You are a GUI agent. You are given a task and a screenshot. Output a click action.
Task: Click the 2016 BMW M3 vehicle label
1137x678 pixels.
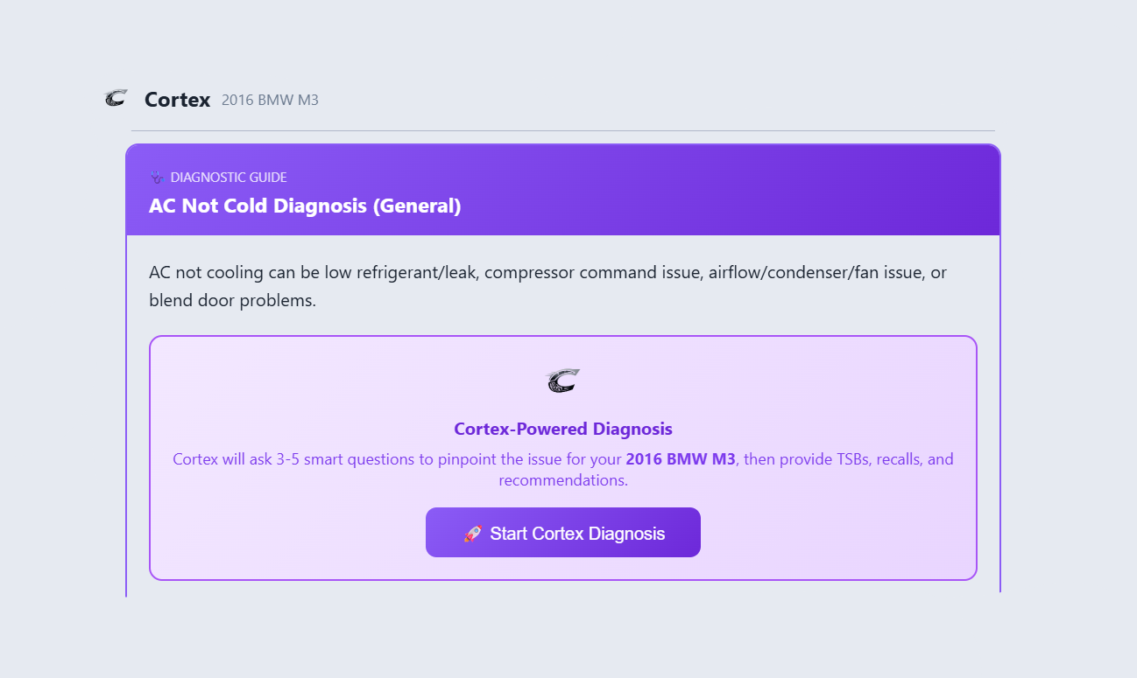(x=270, y=99)
